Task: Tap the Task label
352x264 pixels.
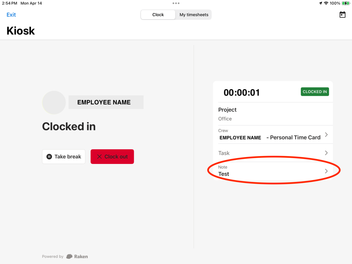Action: (x=224, y=153)
